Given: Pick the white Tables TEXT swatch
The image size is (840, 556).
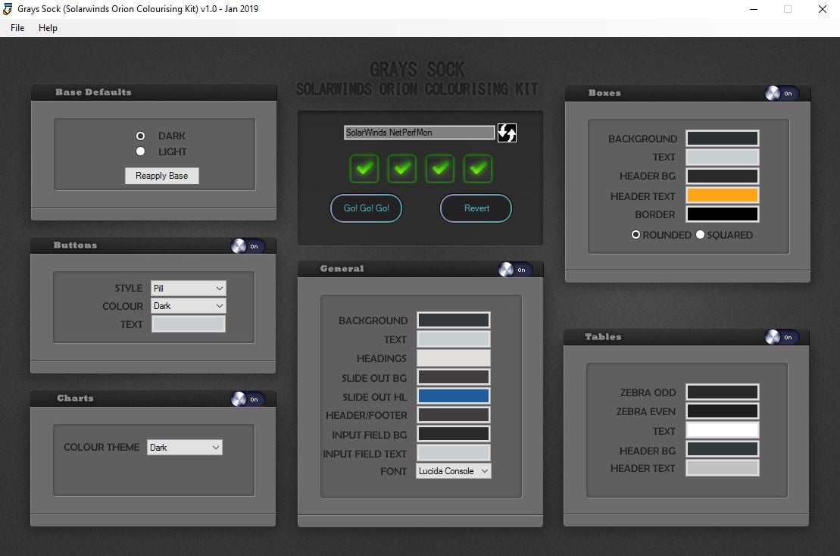Looking at the screenshot, I should pos(723,430).
